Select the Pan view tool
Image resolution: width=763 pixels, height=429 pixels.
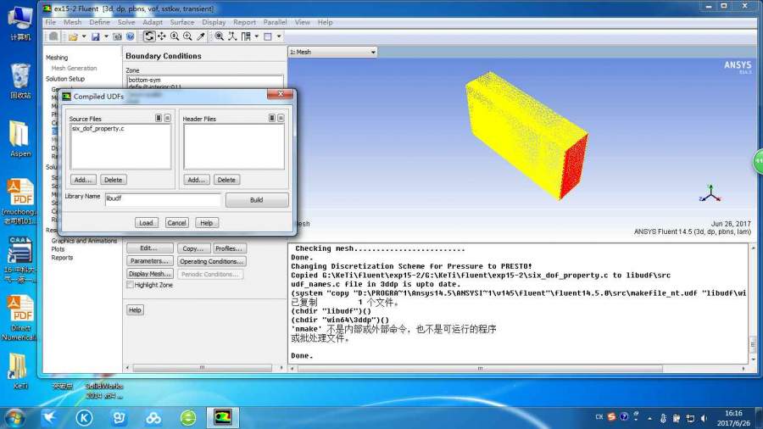coord(162,36)
